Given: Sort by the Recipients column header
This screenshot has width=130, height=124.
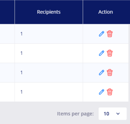Looking at the screenshot, I should click(49, 12).
